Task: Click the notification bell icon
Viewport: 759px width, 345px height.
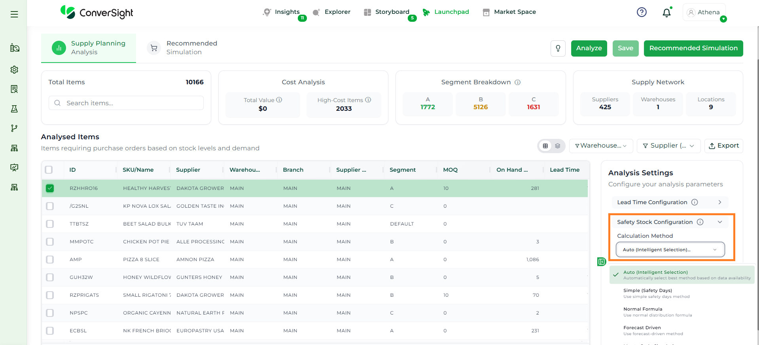Action: tap(666, 13)
